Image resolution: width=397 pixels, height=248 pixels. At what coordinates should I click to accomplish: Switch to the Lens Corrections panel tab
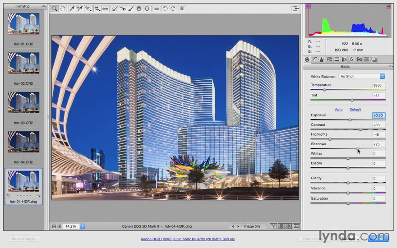click(x=344, y=60)
